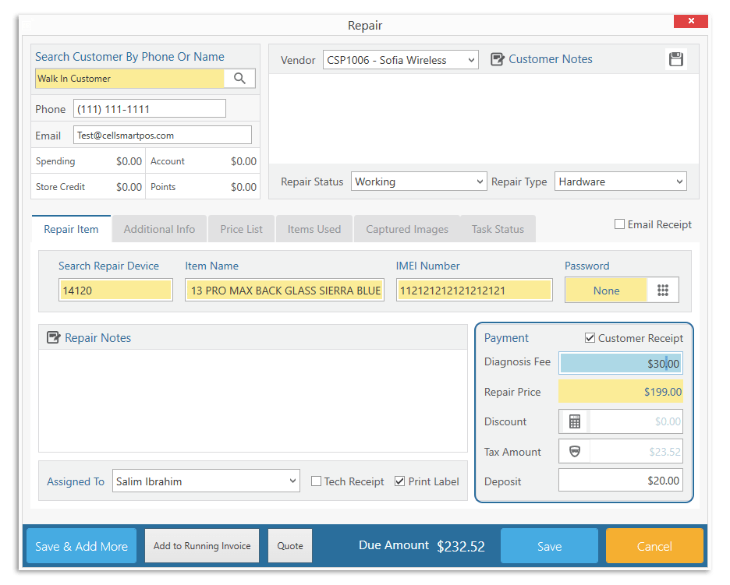This screenshot has width=730, height=585.
Task: Click into the Deposit amount field
Action: 621,481
